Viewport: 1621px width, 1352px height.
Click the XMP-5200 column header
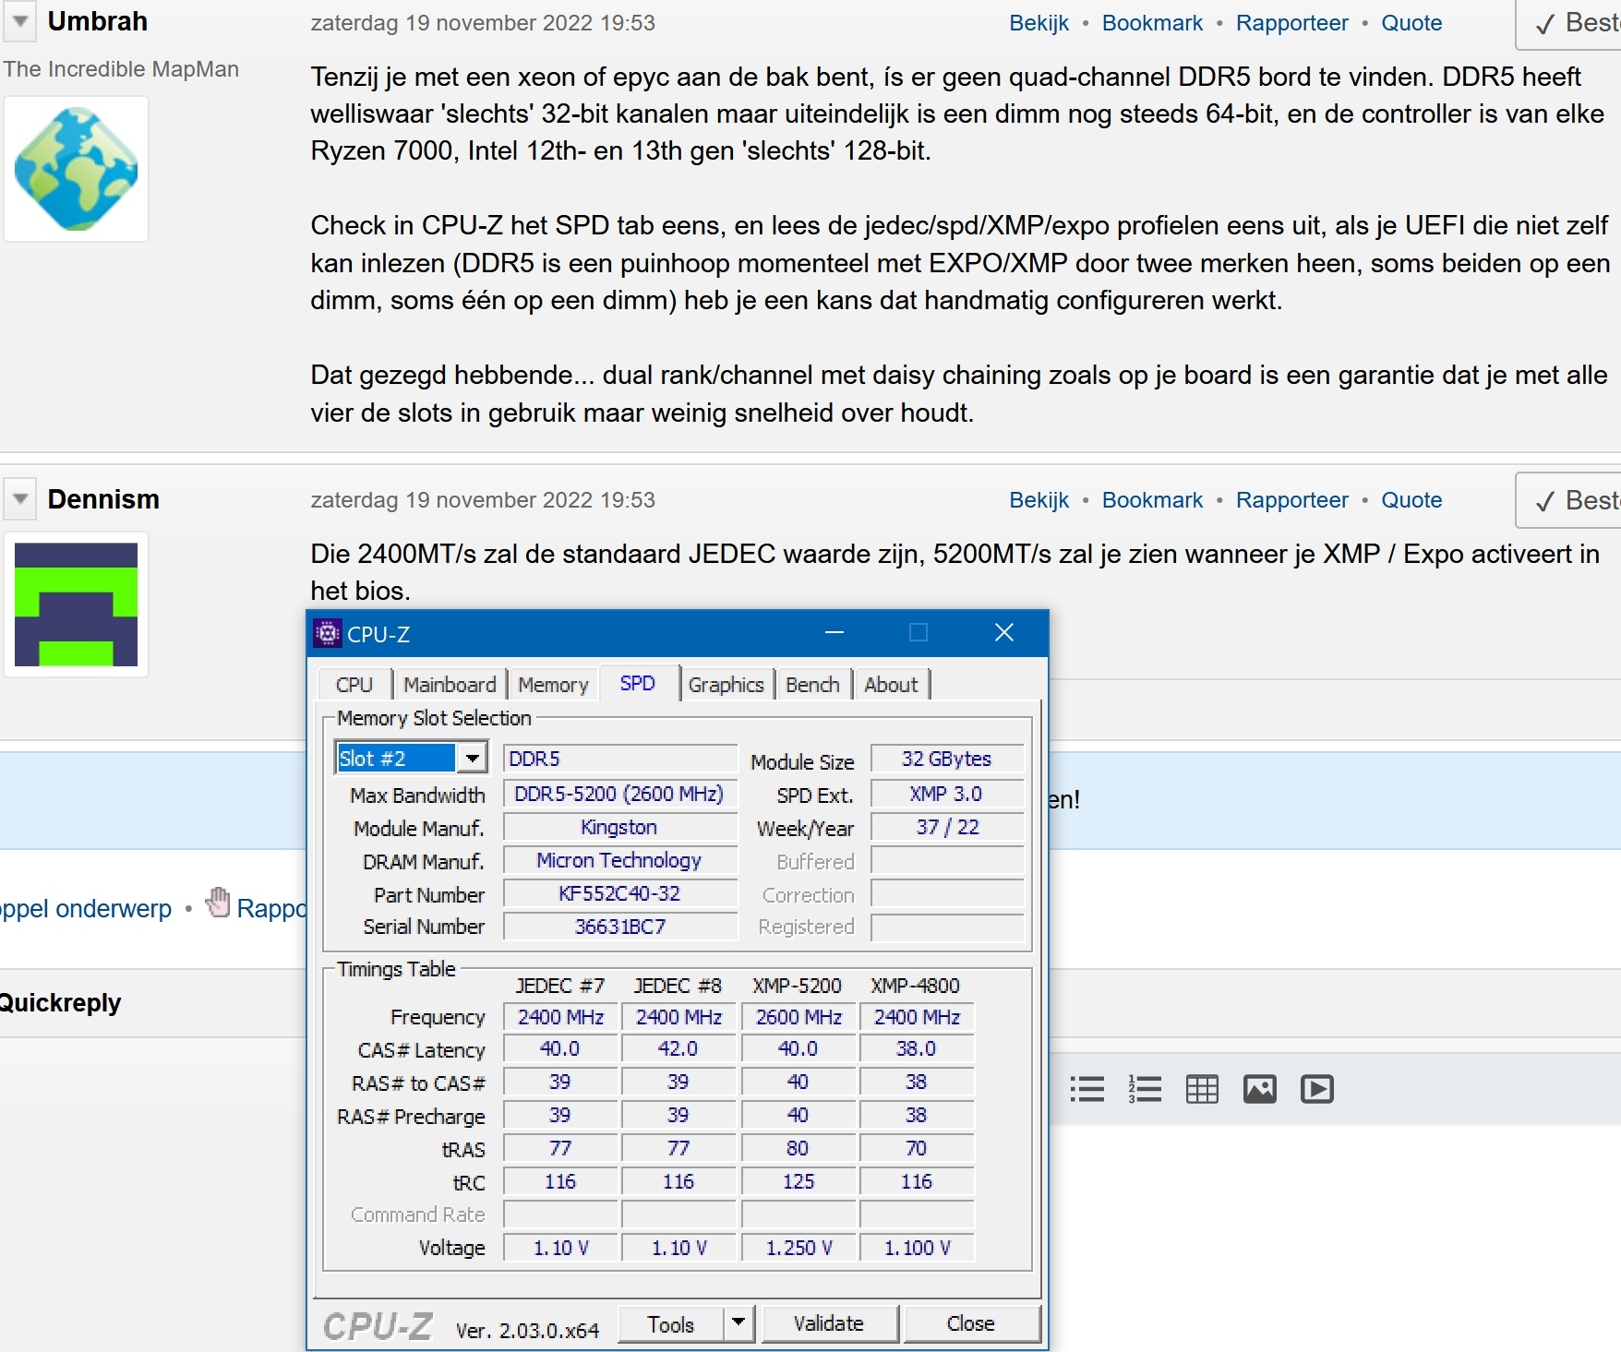coord(798,986)
